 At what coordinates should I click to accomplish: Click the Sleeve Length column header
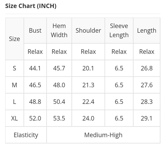[119, 30]
